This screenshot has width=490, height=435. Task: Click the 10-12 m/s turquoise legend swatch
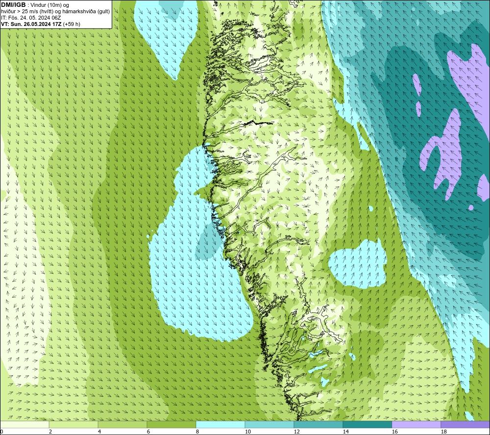click(269, 424)
